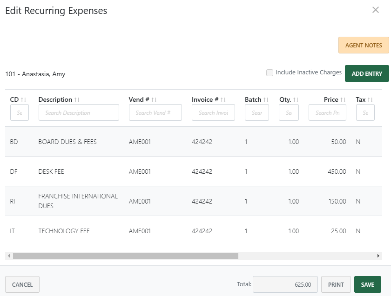391x296 pixels.
Task: Click quantity 1.00 in BOARD DUES row
Action: tap(294, 142)
